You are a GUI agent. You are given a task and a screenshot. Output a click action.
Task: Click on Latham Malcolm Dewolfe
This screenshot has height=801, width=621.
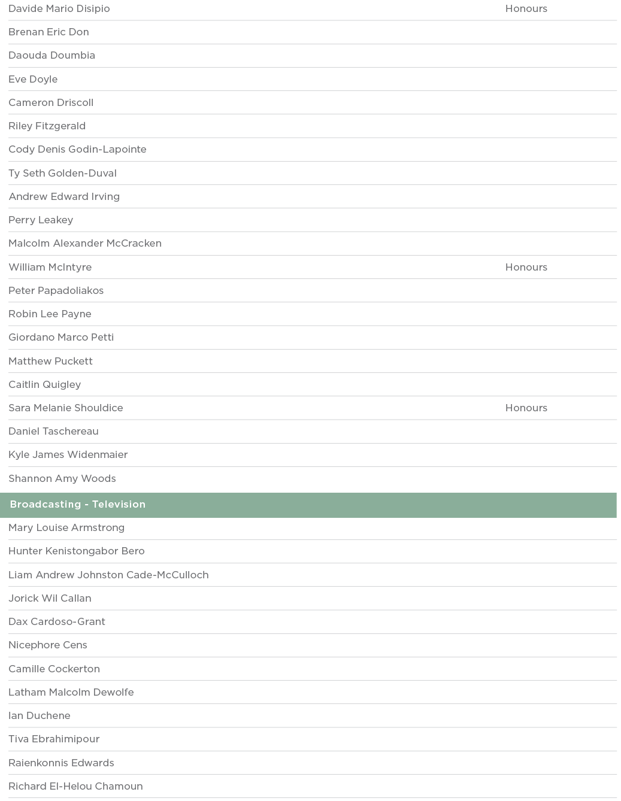tap(71, 693)
